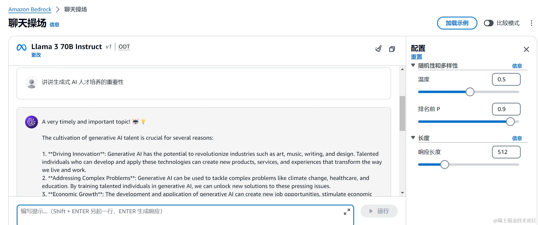
Task: Click the ODT label next to model name
Action: coord(124,47)
